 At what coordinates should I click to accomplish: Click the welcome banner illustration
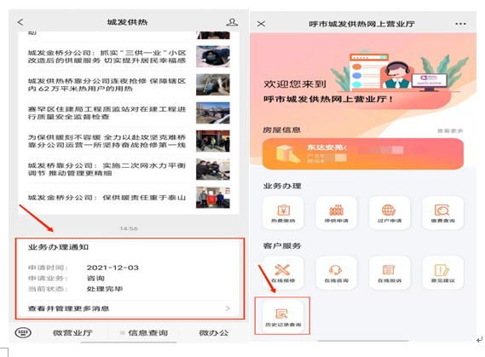point(399,71)
